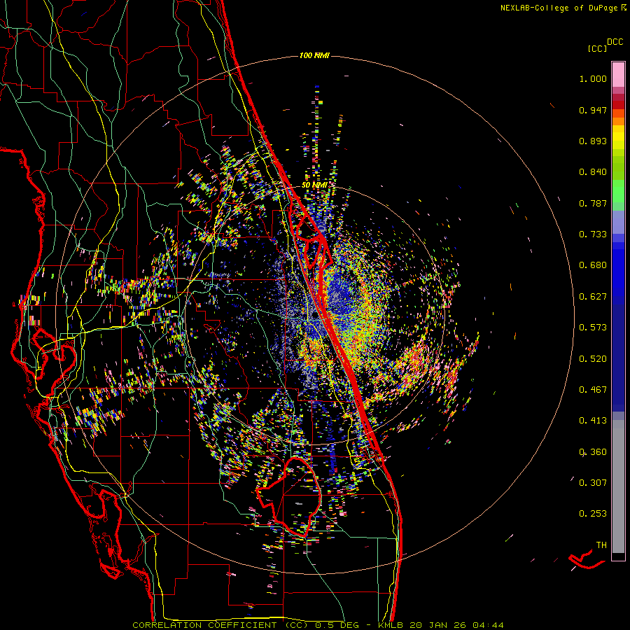Click the 0.787 scale value
Image resolution: width=630 pixels, height=630 pixels.
coord(593,203)
